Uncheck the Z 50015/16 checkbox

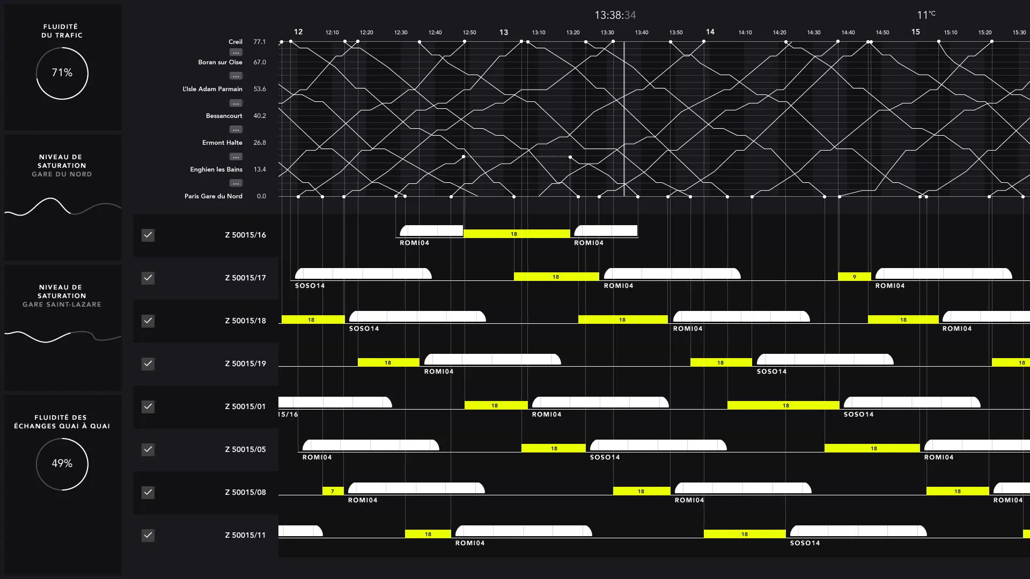pyautogui.click(x=148, y=235)
